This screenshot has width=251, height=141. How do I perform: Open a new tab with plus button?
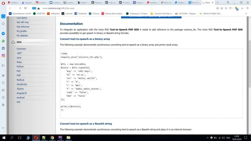tap(217, 2)
